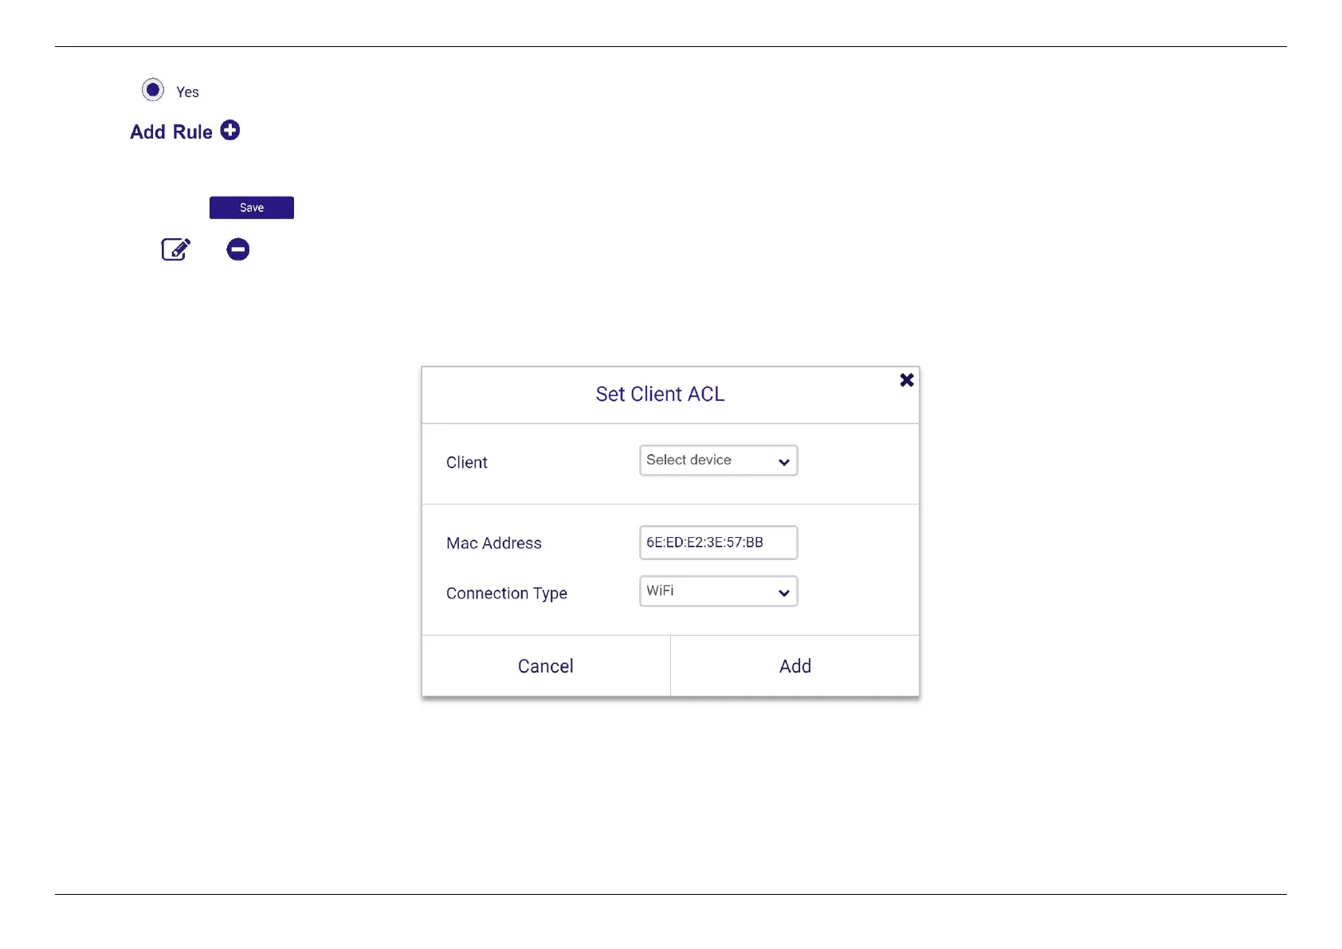Open the Connection Type WiFi dropdown
The height and width of the screenshot is (949, 1342).
click(718, 591)
